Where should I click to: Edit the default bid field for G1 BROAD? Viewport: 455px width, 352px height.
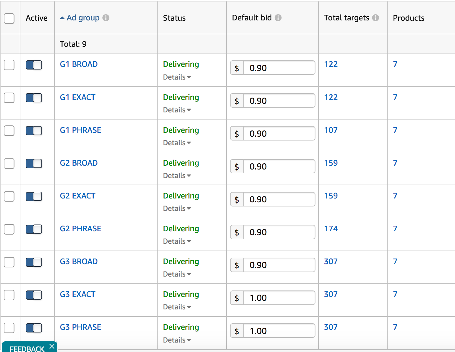click(x=279, y=68)
